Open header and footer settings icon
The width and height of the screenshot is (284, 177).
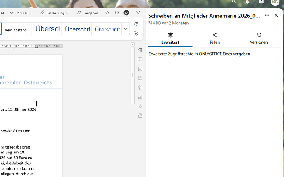pyautogui.click(x=140, y=78)
